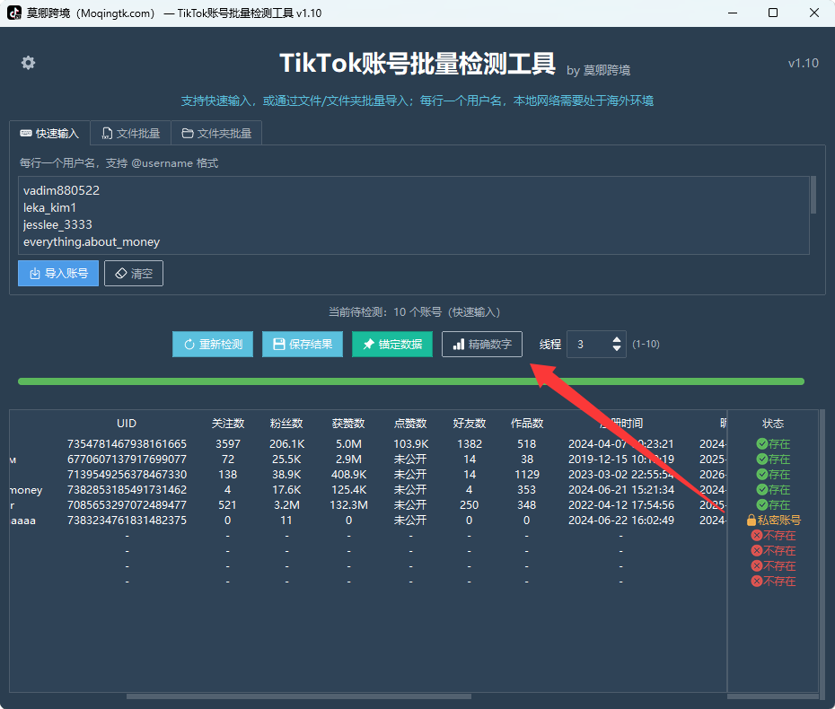This screenshot has height=709, width=835.
Task: Click 存在 status in the 38.9K followers row
Action: 773,475
